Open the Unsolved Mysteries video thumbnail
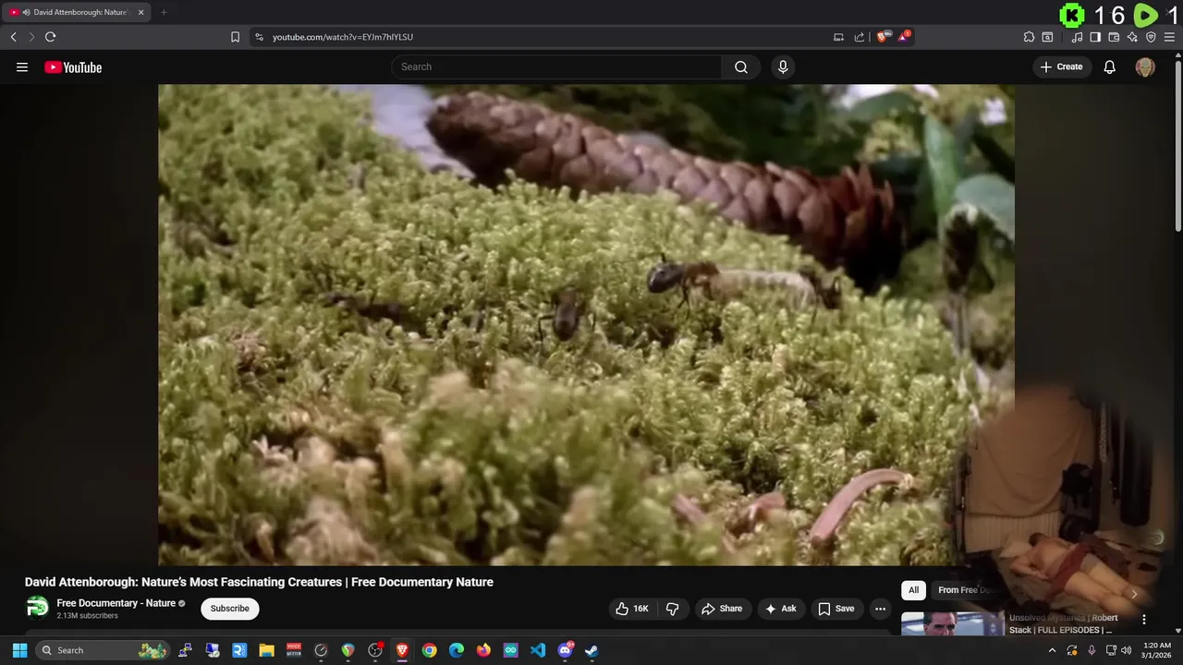The width and height of the screenshot is (1183, 665). 952,623
